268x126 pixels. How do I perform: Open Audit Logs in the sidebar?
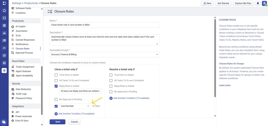21,94
